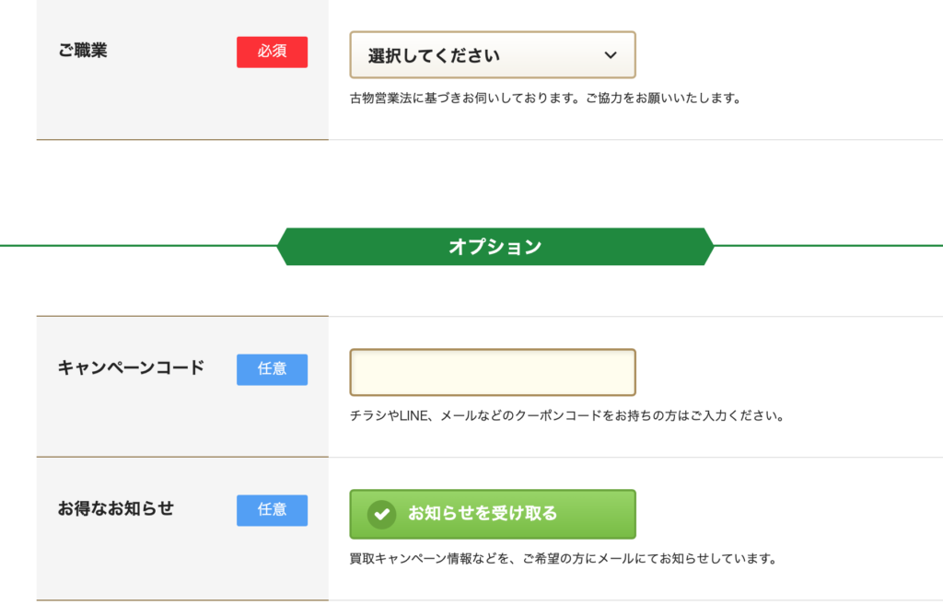
Task: Click the 選択してください placeholder text
Action: pyautogui.click(x=435, y=56)
